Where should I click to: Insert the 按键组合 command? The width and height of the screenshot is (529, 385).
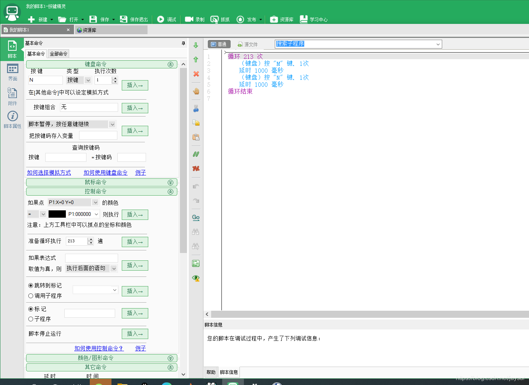135,108
